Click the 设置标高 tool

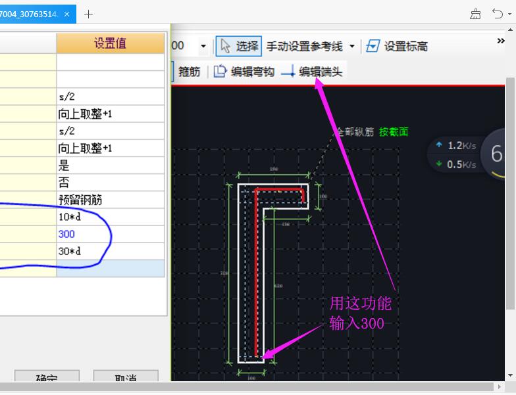coord(396,46)
